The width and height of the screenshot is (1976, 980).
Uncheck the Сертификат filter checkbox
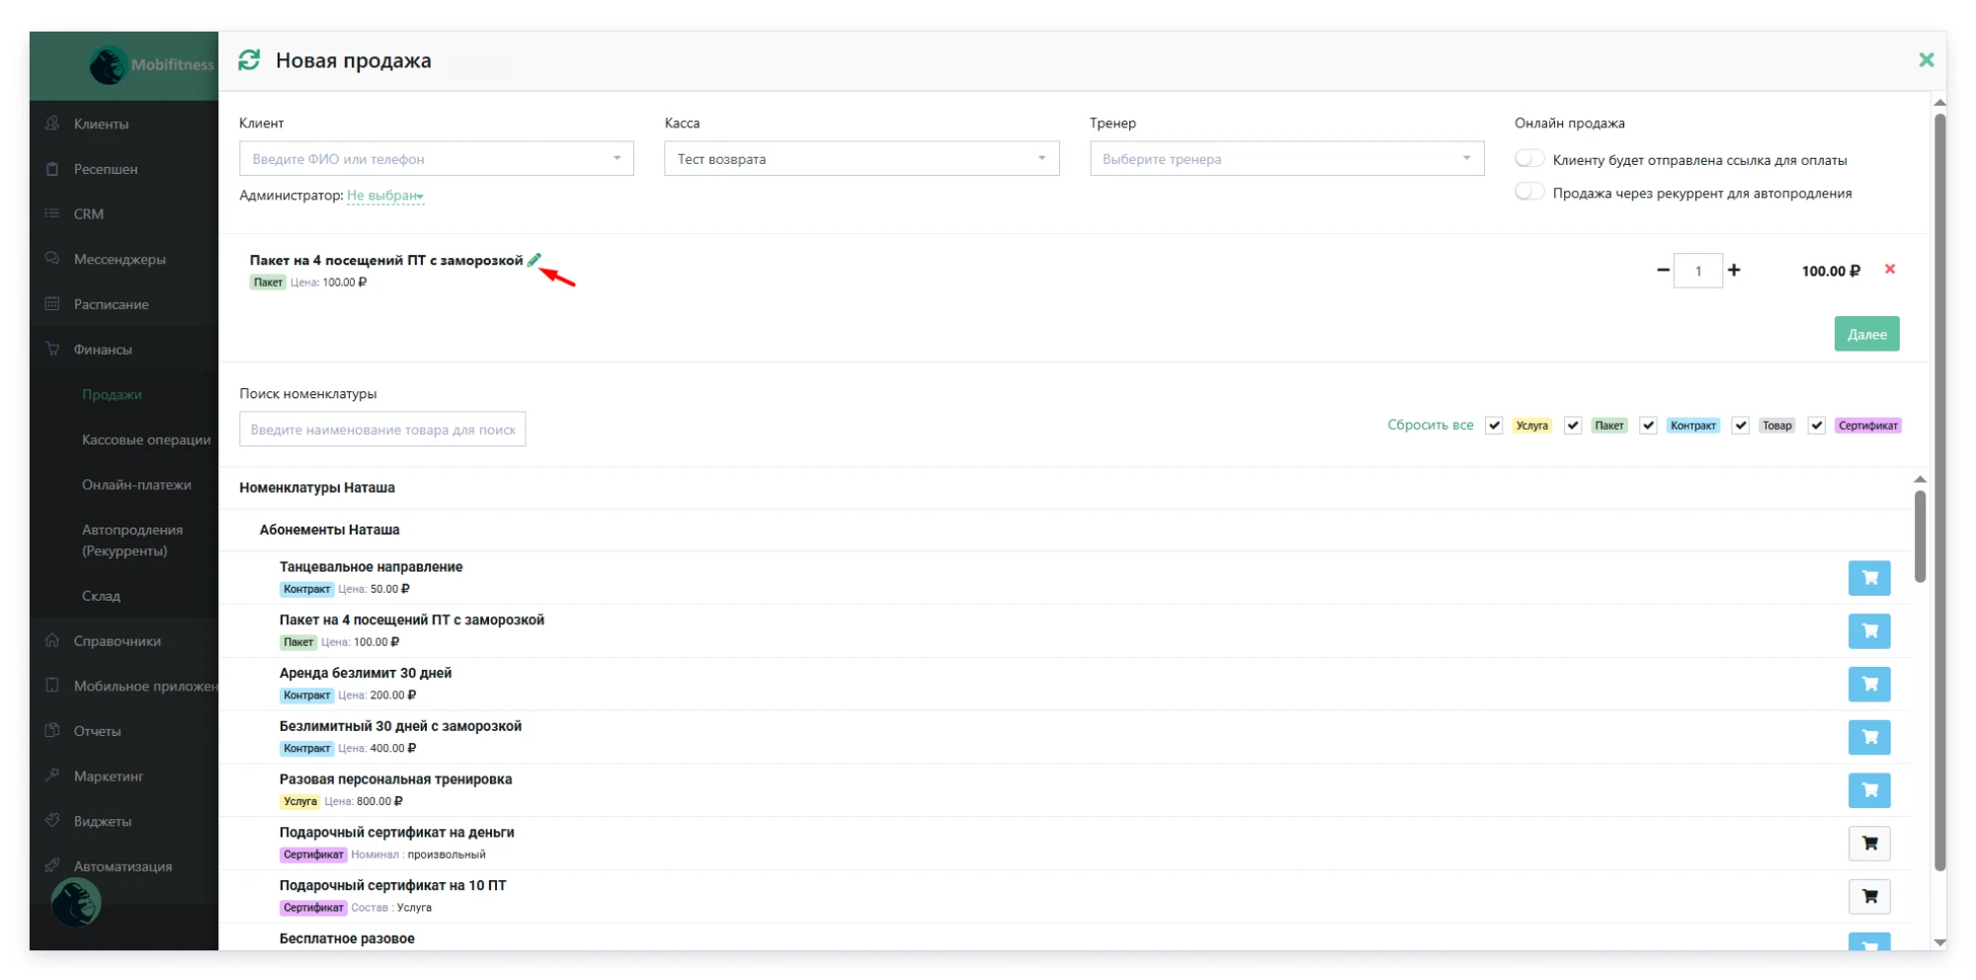pos(1816,426)
